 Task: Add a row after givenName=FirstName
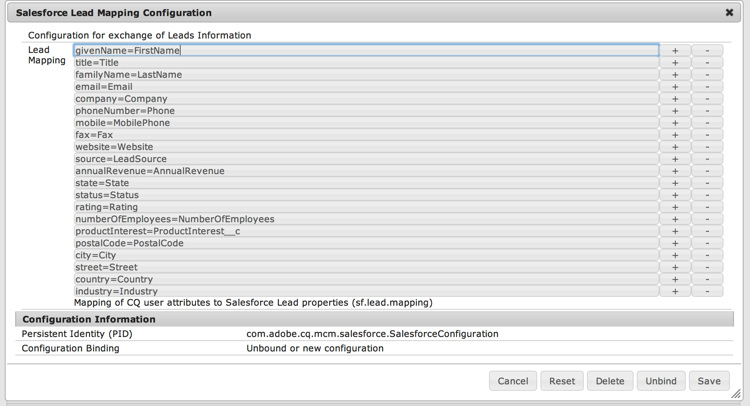675,51
